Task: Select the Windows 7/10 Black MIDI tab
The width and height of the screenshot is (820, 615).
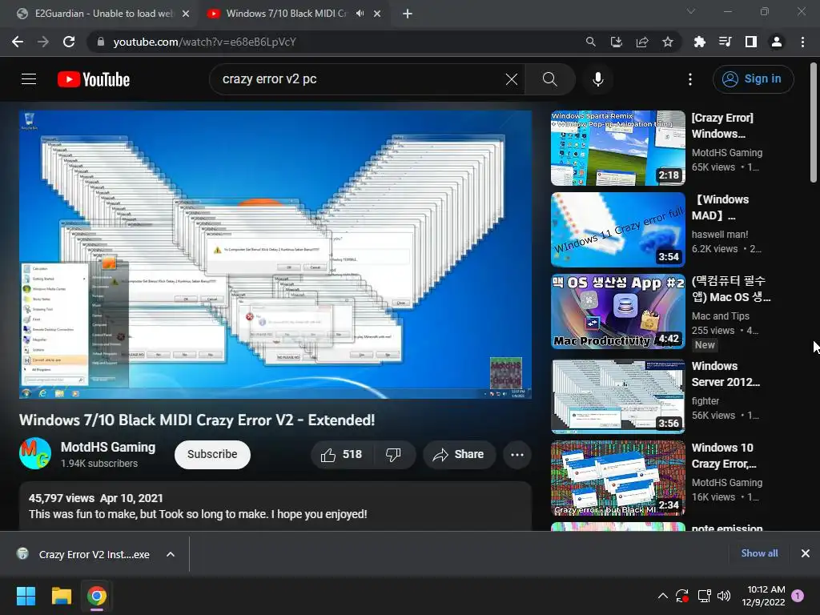Action: 286,14
